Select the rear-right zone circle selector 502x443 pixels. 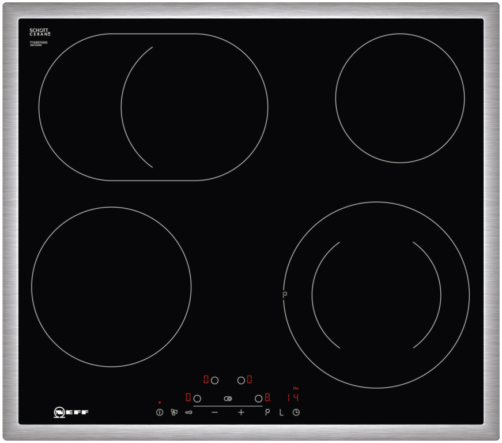click(241, 380)
